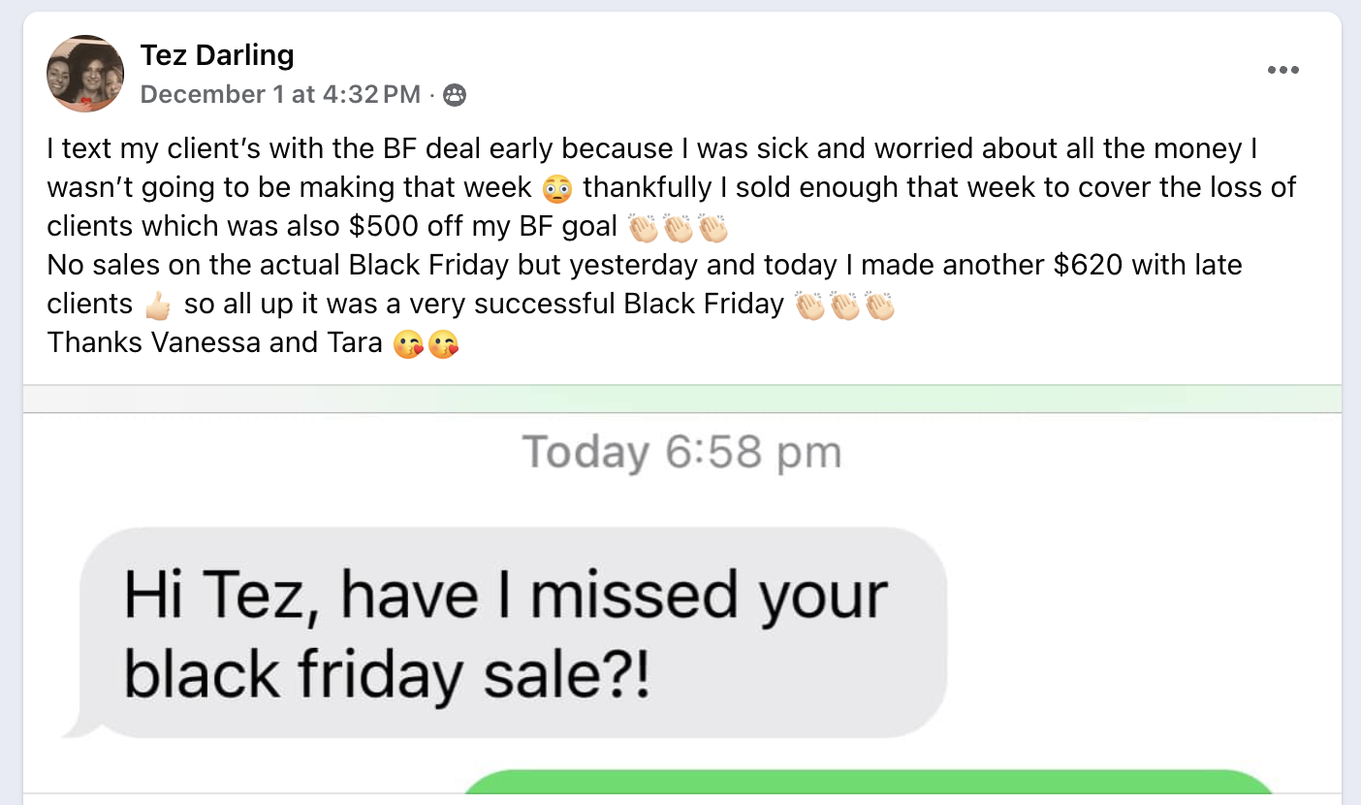Click second kissing emoji after "Tara"
1361x805 pixels.
pos(443,343)
